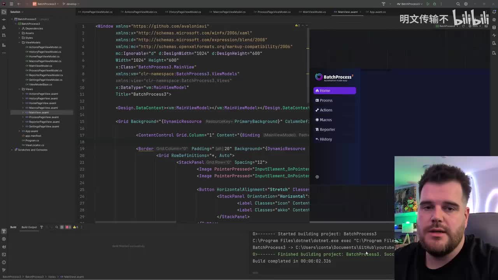Open the Run tool window

(4, 239)
